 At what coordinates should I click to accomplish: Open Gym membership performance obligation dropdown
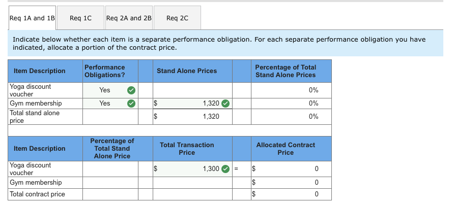pos(110,104)
